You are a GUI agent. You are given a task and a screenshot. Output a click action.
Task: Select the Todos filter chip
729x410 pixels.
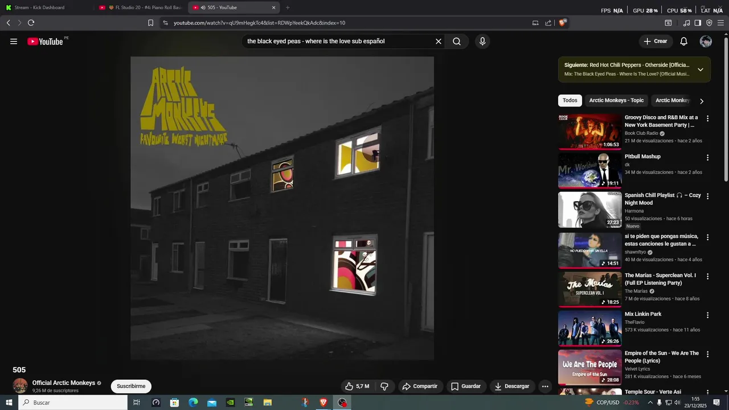click(570, 100)
